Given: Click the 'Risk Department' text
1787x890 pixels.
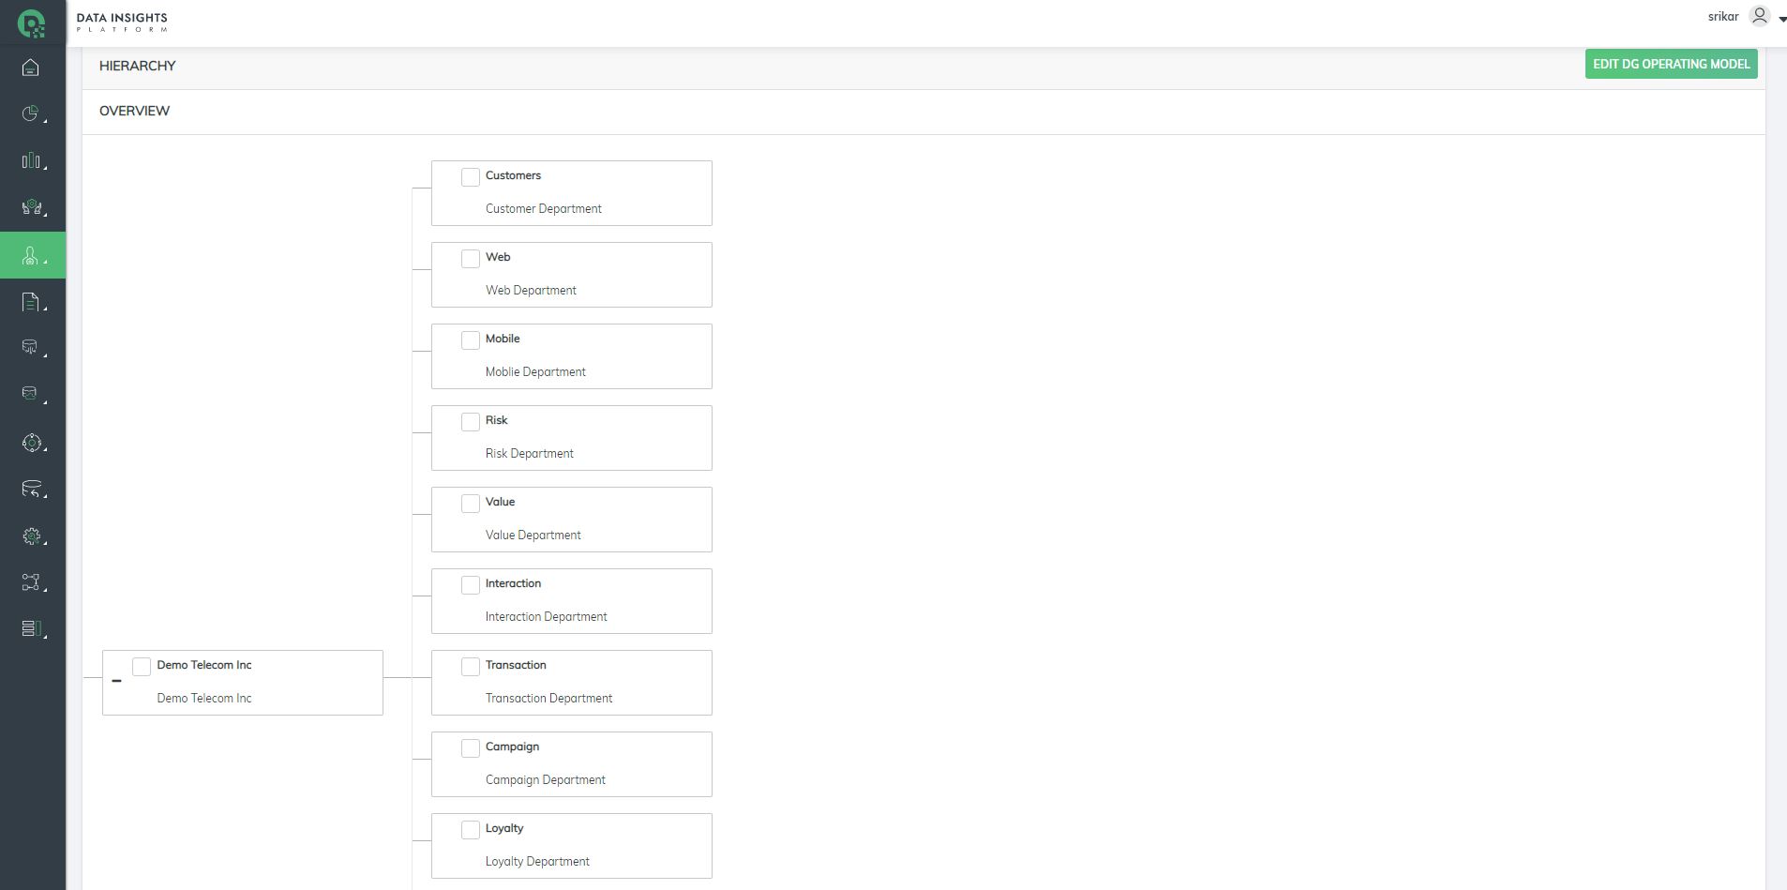Looking at the screenshot, I should [x=530, y=454].
